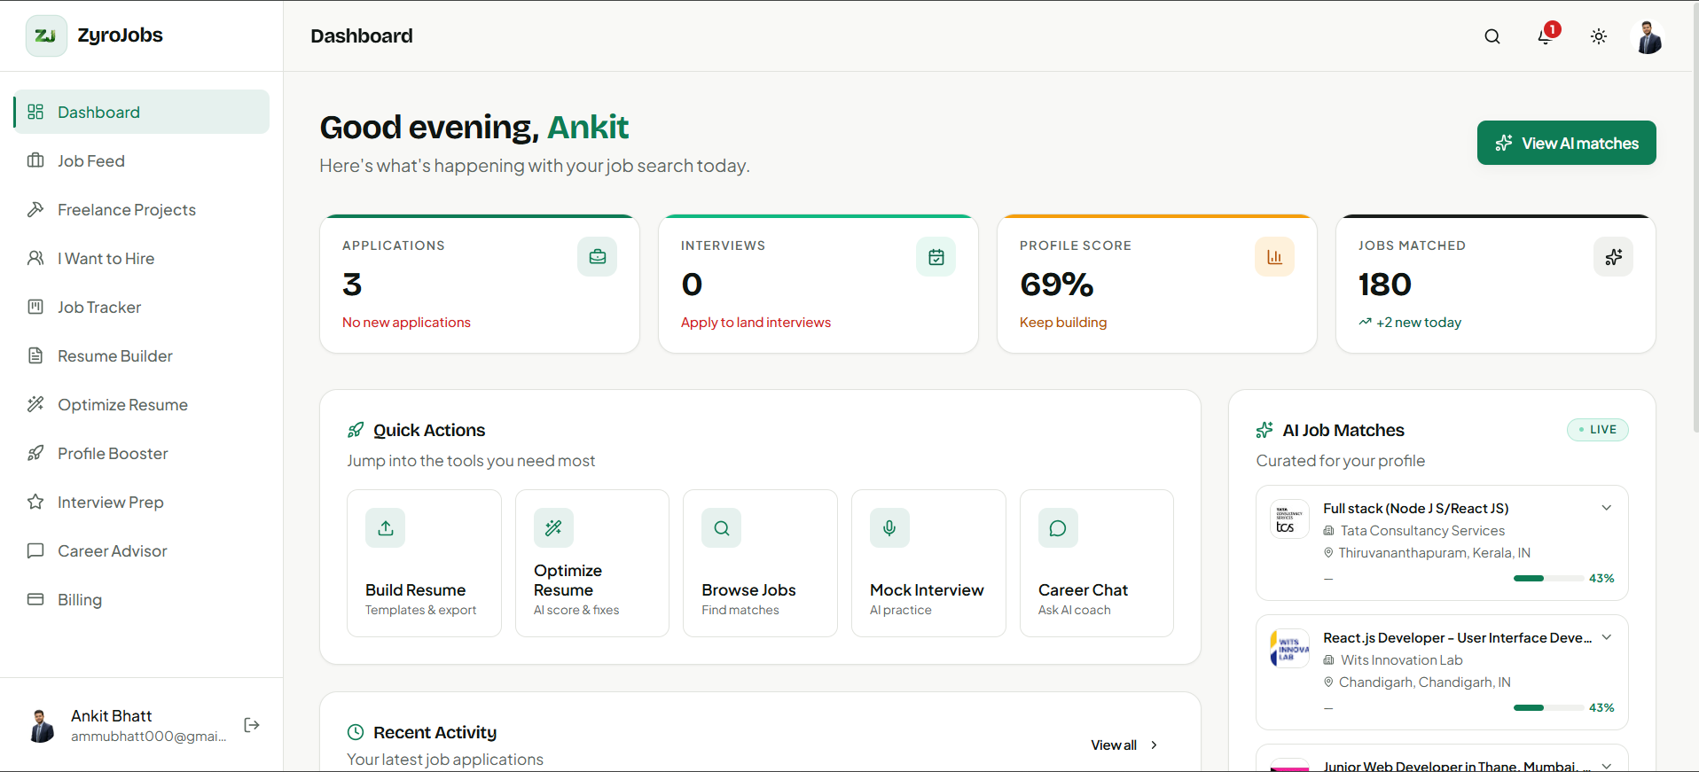The width and height of the screenshot is (1699, 772).
Task: Open I Want to Hire page
Action: [x=142, y=258]
